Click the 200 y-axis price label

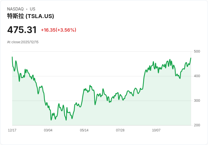click(x=197, y=125)
